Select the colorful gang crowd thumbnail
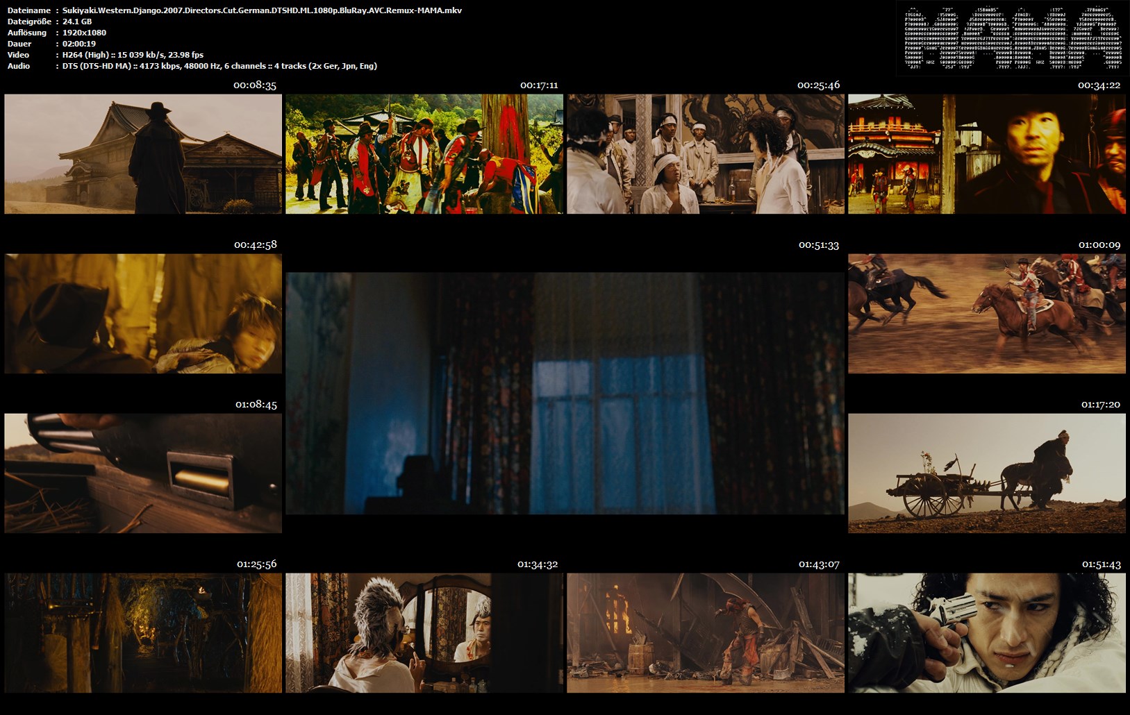Viewport: 1130px width, 715px height. point(424,154)
